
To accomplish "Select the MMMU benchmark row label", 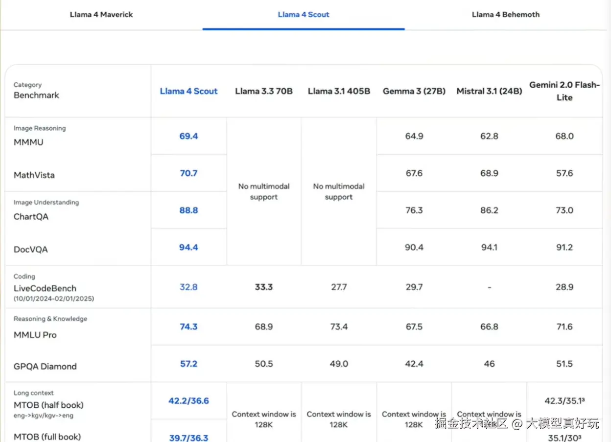I will tap(28, 142).
